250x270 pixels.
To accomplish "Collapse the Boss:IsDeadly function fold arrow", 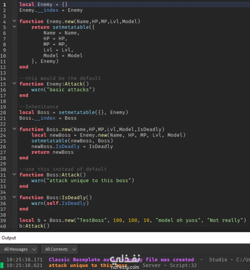I will coord(14,197).
